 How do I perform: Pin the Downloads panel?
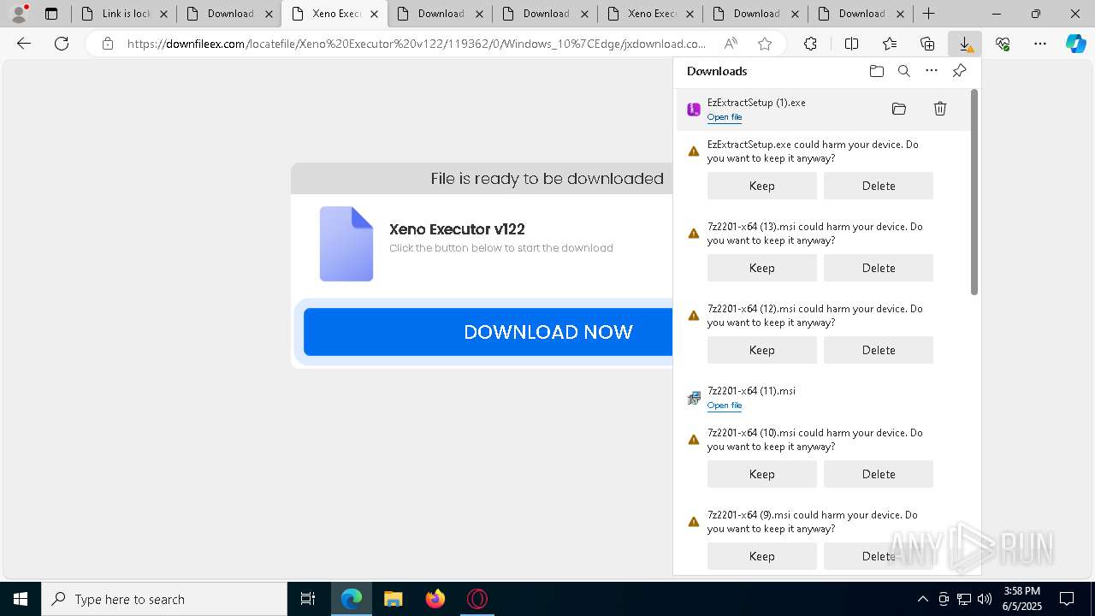(x=959, y=71)
